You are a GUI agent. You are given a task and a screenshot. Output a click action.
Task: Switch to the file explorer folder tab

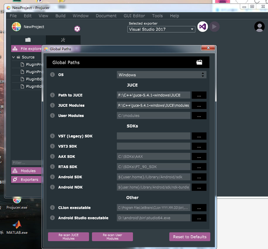click(28, 40)
